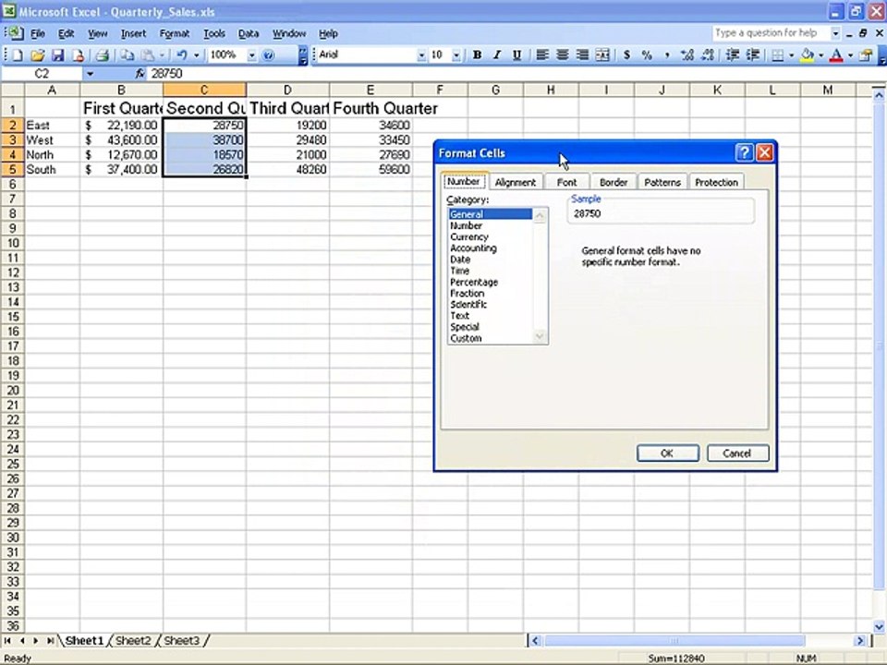Switch to the Alignment tab

515,182
